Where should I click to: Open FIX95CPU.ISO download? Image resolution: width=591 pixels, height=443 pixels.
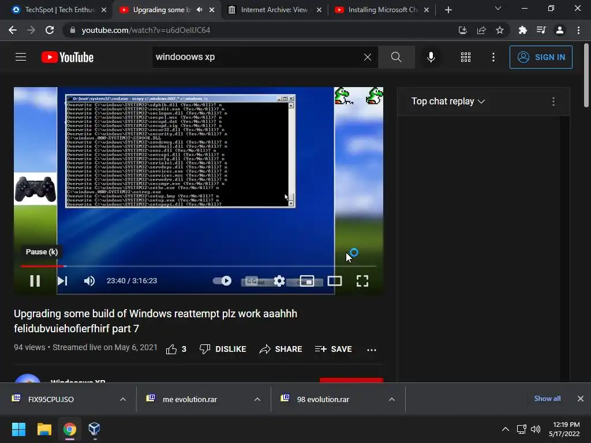click(x=51, y=399)
